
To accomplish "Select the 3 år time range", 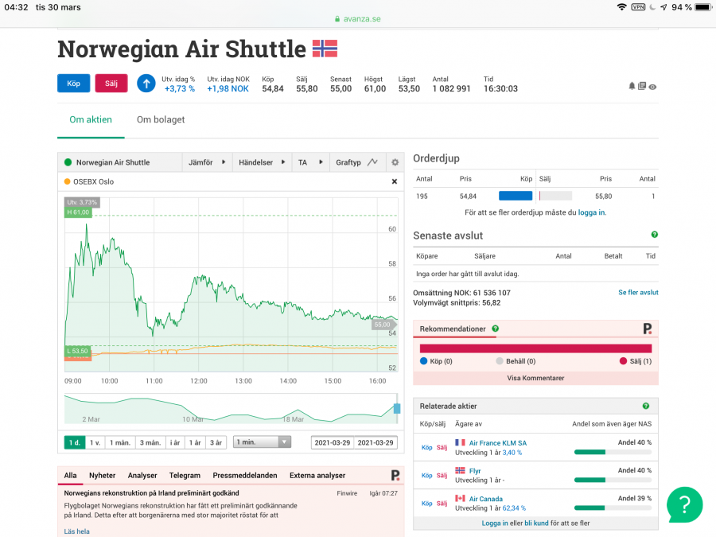I will click(x=216, y=442).
